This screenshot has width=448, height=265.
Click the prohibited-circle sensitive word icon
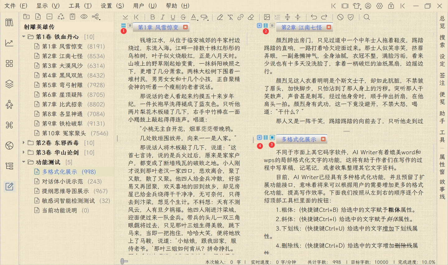340,17
